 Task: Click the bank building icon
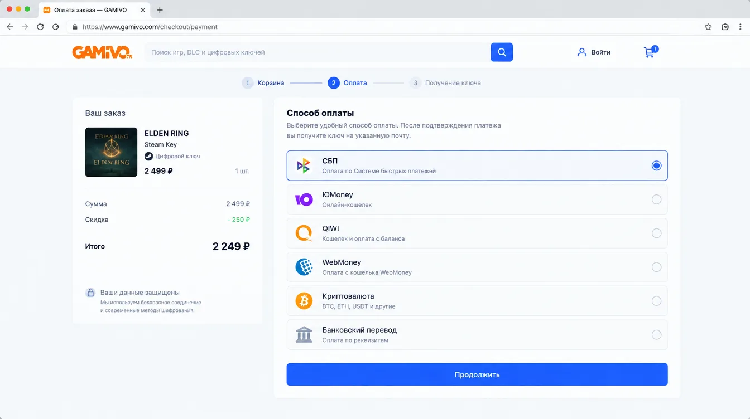(304, 335)
